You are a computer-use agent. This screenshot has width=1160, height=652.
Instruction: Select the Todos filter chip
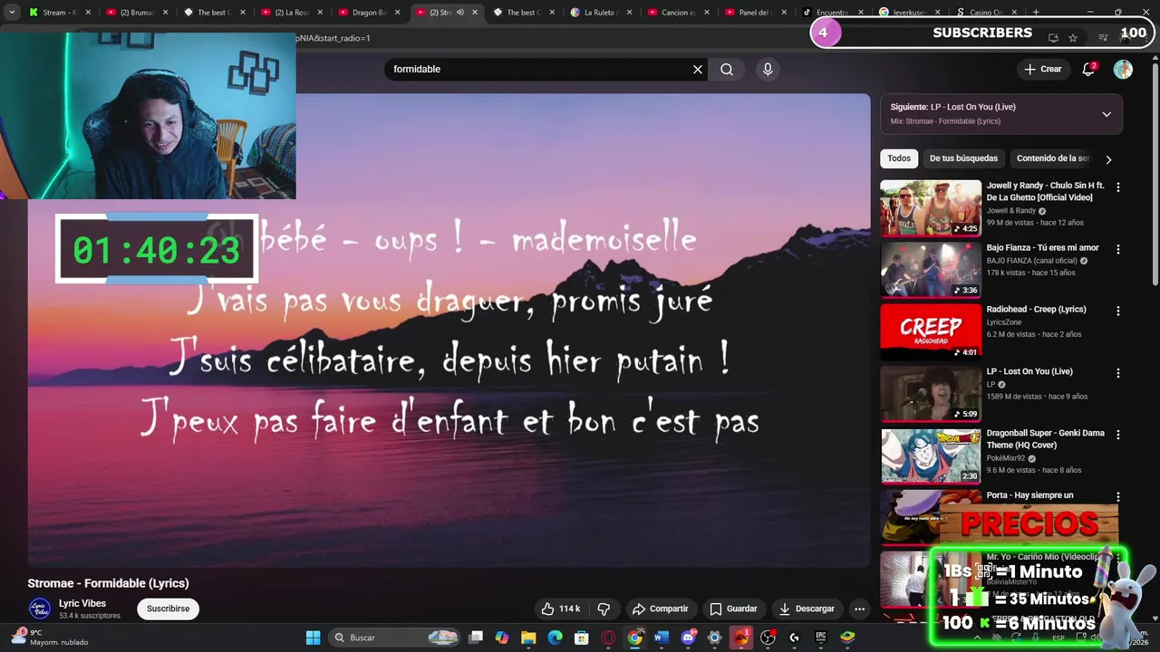[899, 158]
